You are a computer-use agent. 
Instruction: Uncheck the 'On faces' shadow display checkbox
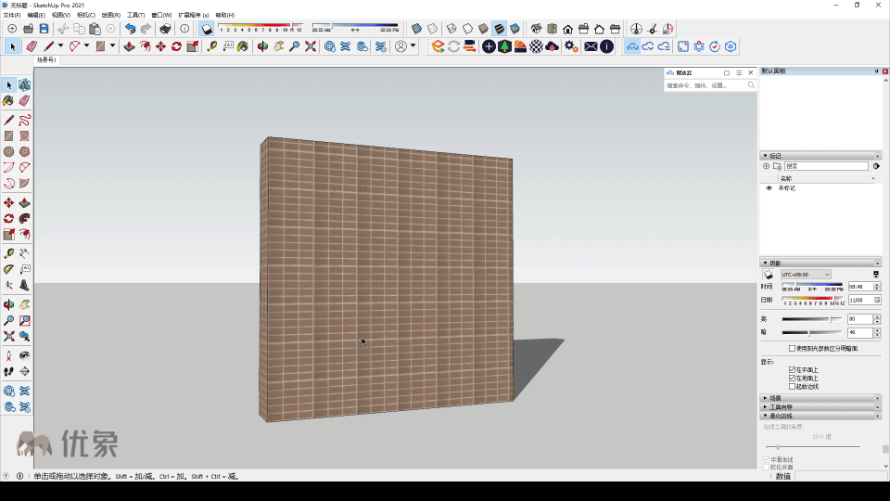click(792, 369)
